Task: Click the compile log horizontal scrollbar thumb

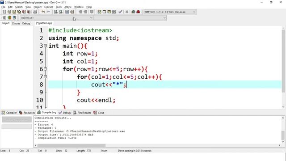Action: (x=71, y=145)
